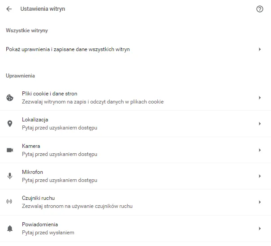Expand the Pliki cookie i dane stron arrow
Screen dimensions: 271x246
tap(260, 98)
